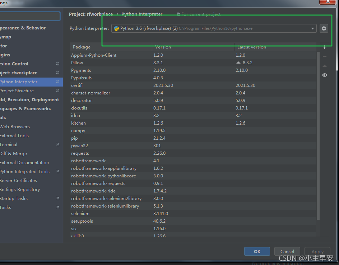Viewport: 339px width, 265px height.
Task: Click project-level icon beside Python Integrated Tools
Action: (57, 171)
